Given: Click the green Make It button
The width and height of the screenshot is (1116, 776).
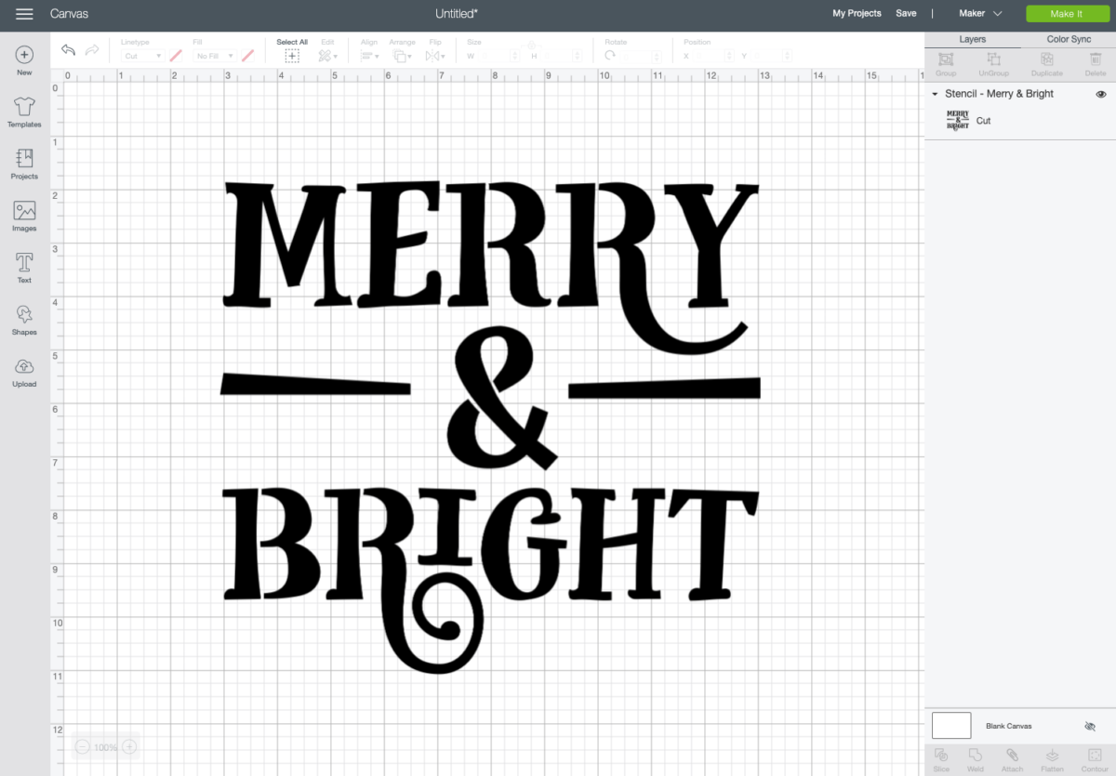Looking at the screenshot, I should click(1067, 14).
